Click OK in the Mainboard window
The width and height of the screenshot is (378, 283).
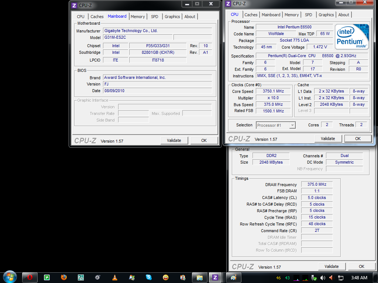click(x=204, y=140)
